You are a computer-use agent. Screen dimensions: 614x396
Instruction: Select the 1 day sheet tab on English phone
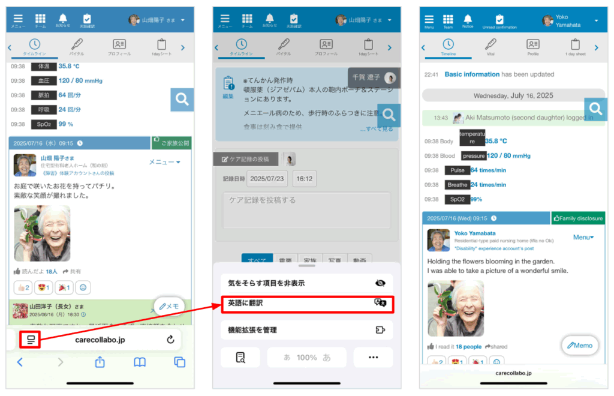tap(575, 47)
